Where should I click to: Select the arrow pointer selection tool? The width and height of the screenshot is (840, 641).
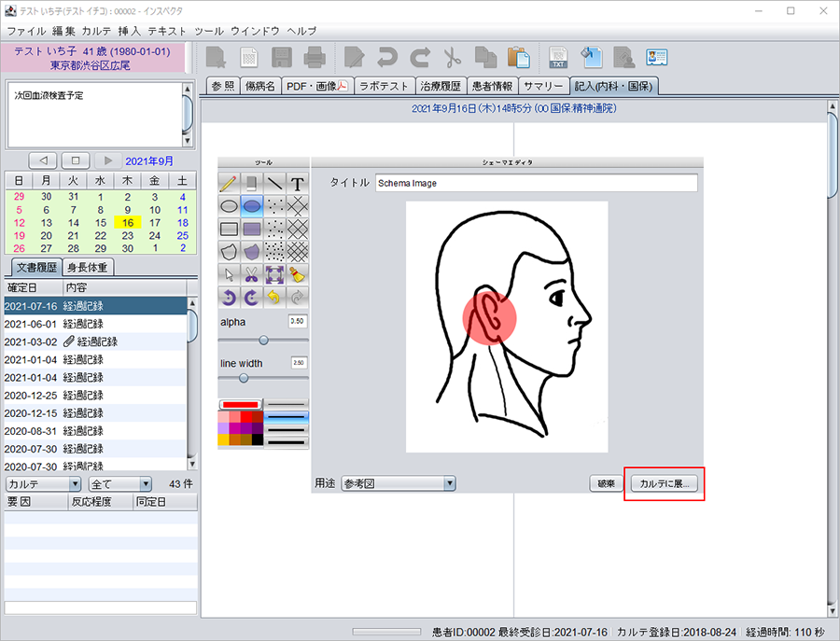[229, 274]
